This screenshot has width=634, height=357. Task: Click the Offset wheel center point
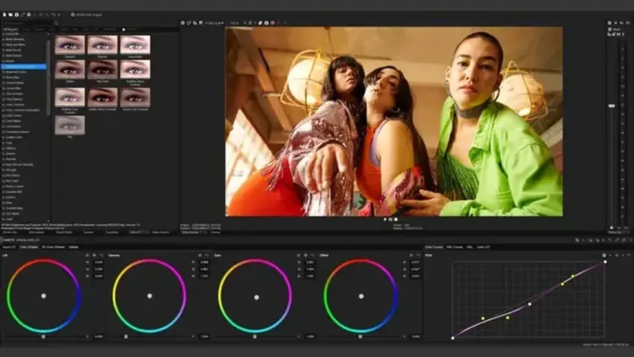click(362, 296)
